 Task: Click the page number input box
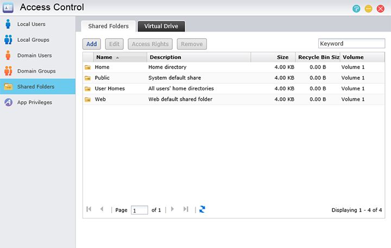coord(139,210)
